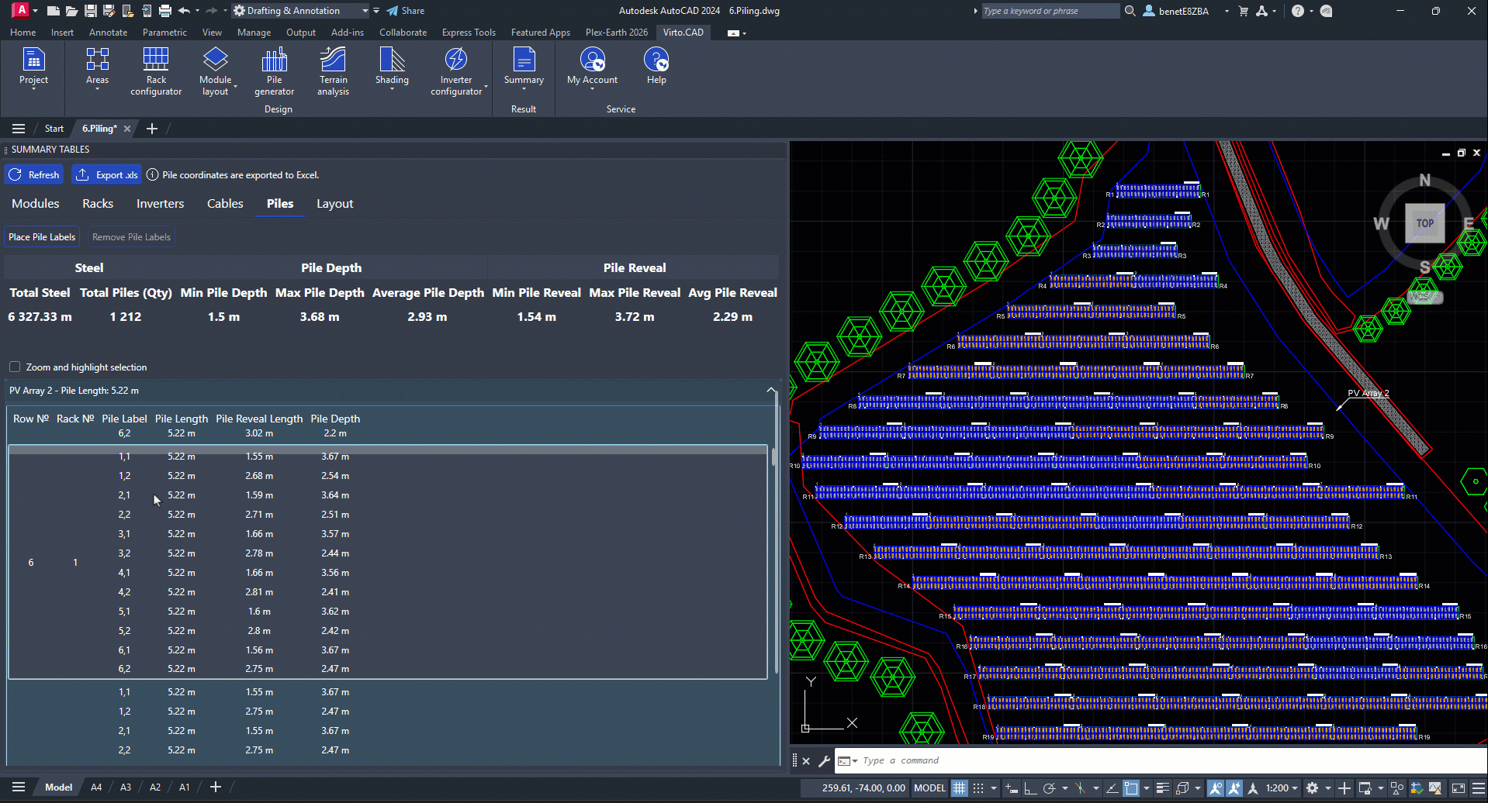Image resolution: width=1488 pixels, height=803 pixels.
Task: Open the Inverter configurator
Action: (x=456, y=71)
